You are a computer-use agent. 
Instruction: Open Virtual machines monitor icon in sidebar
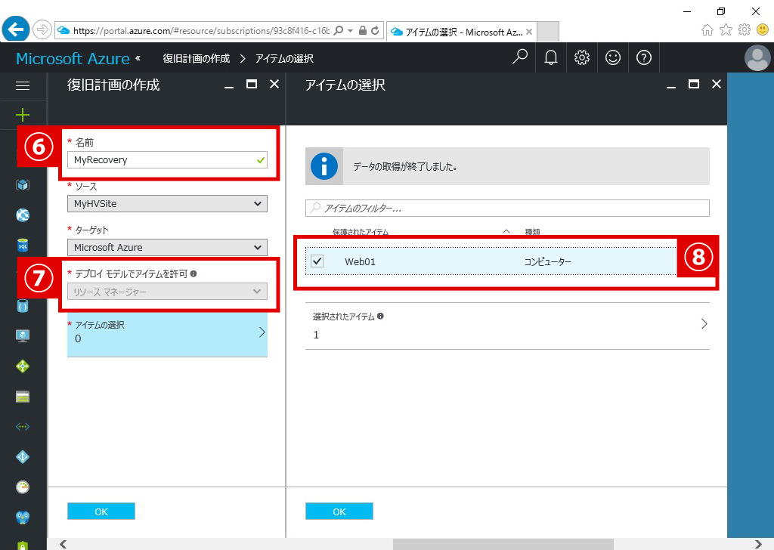pos(23,336)
